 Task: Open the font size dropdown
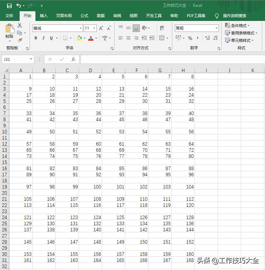pos(95,28)
